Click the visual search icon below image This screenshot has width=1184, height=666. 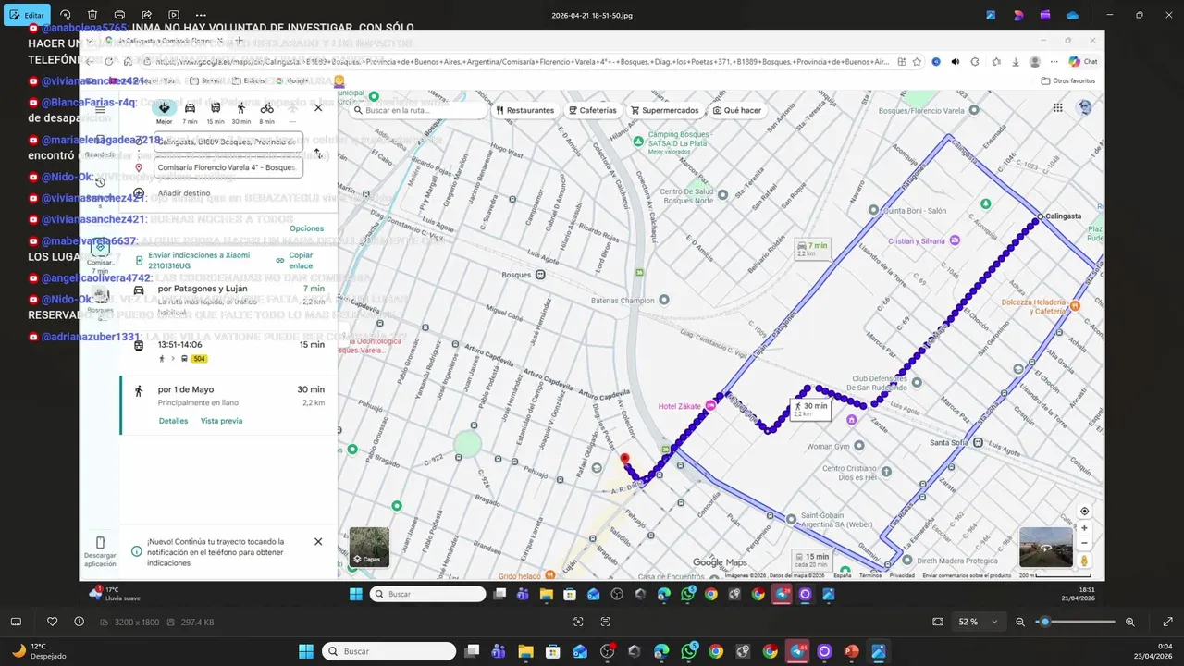click(x=578, y=622)
